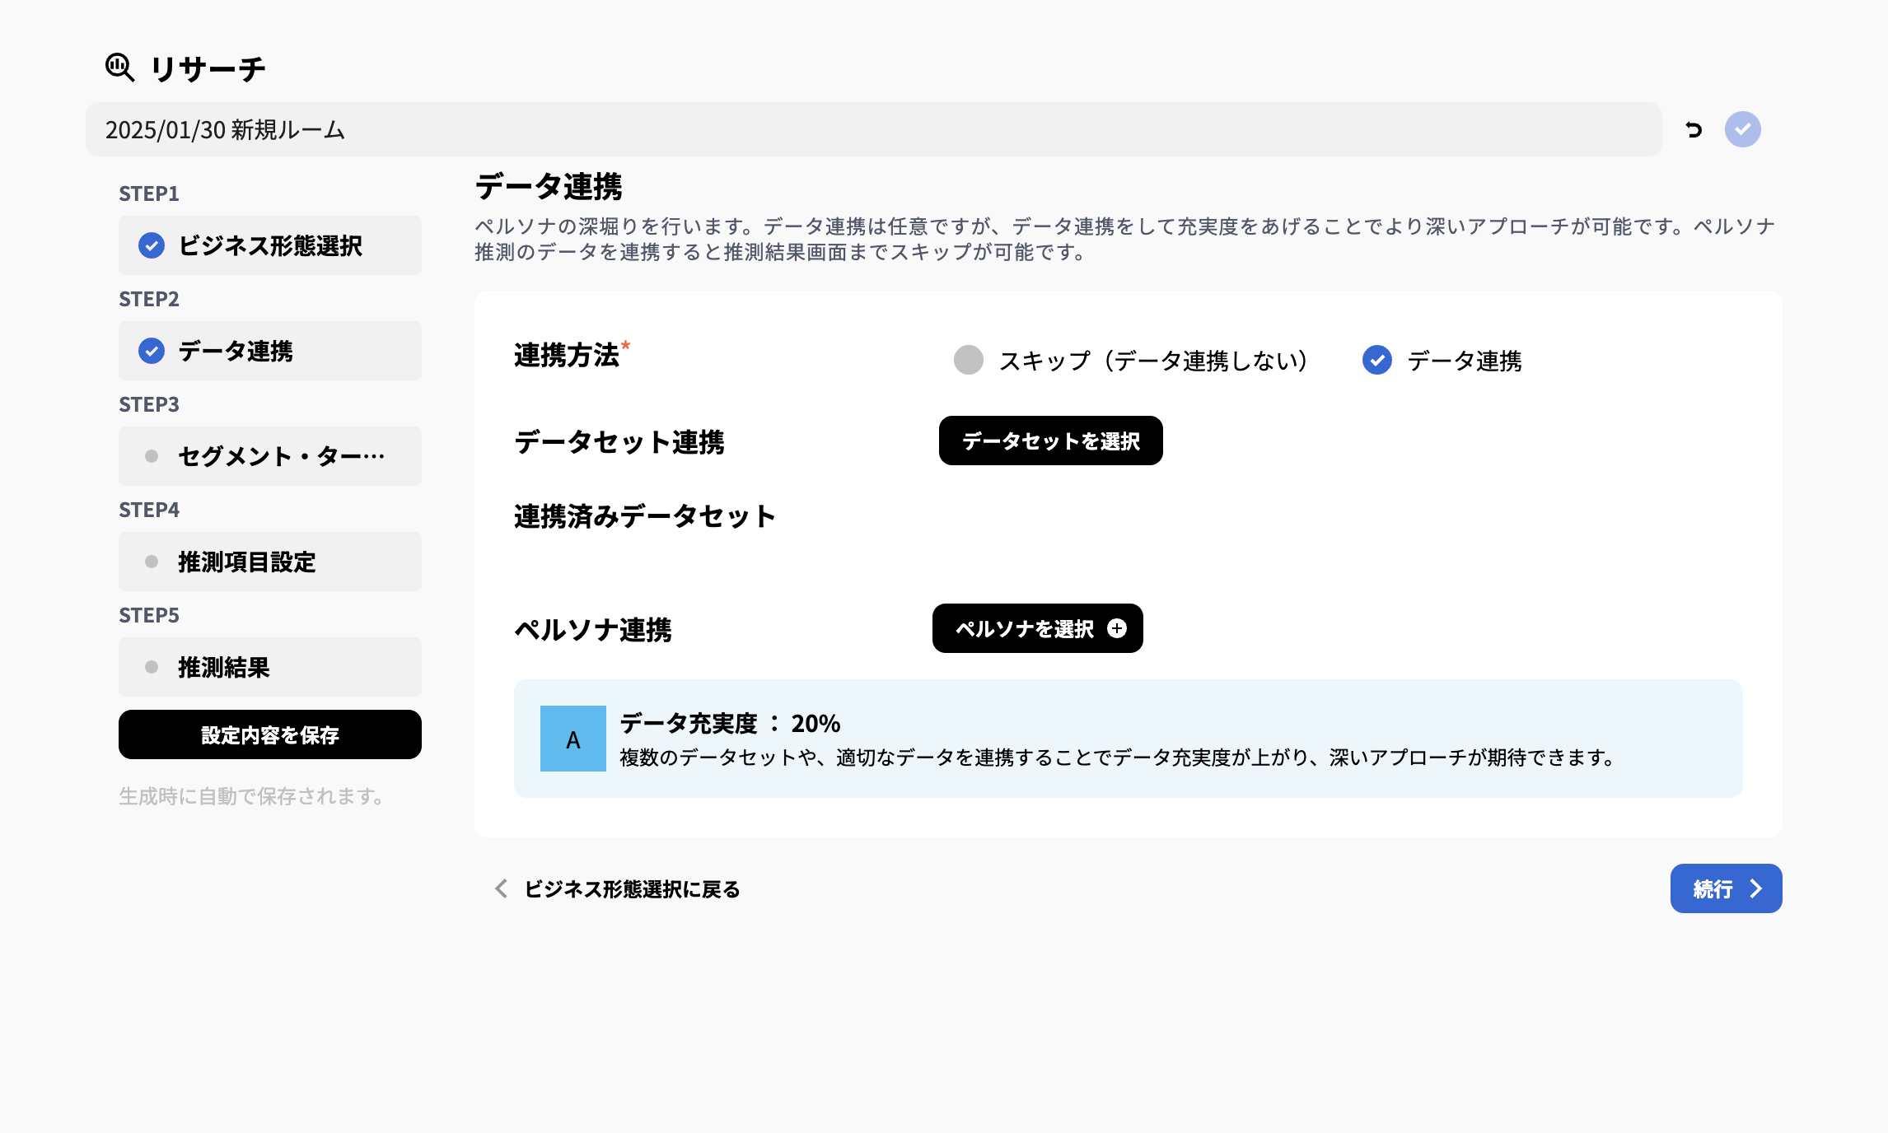Image resolution: width=1888 pixels, height=1133 pixels.
Task: Open the ペルソナを選択 picker
Action: 1036,628
